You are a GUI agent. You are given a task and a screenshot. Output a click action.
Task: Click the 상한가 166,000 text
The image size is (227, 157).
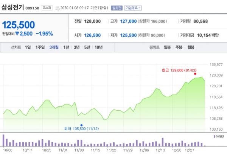pos(152,21)
